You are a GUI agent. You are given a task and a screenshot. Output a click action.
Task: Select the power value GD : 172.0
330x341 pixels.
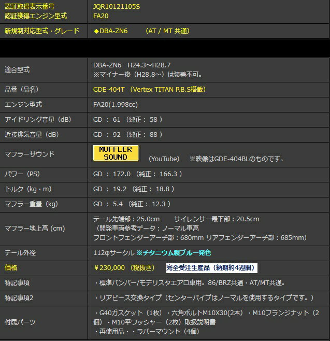(x=111, y=174)
